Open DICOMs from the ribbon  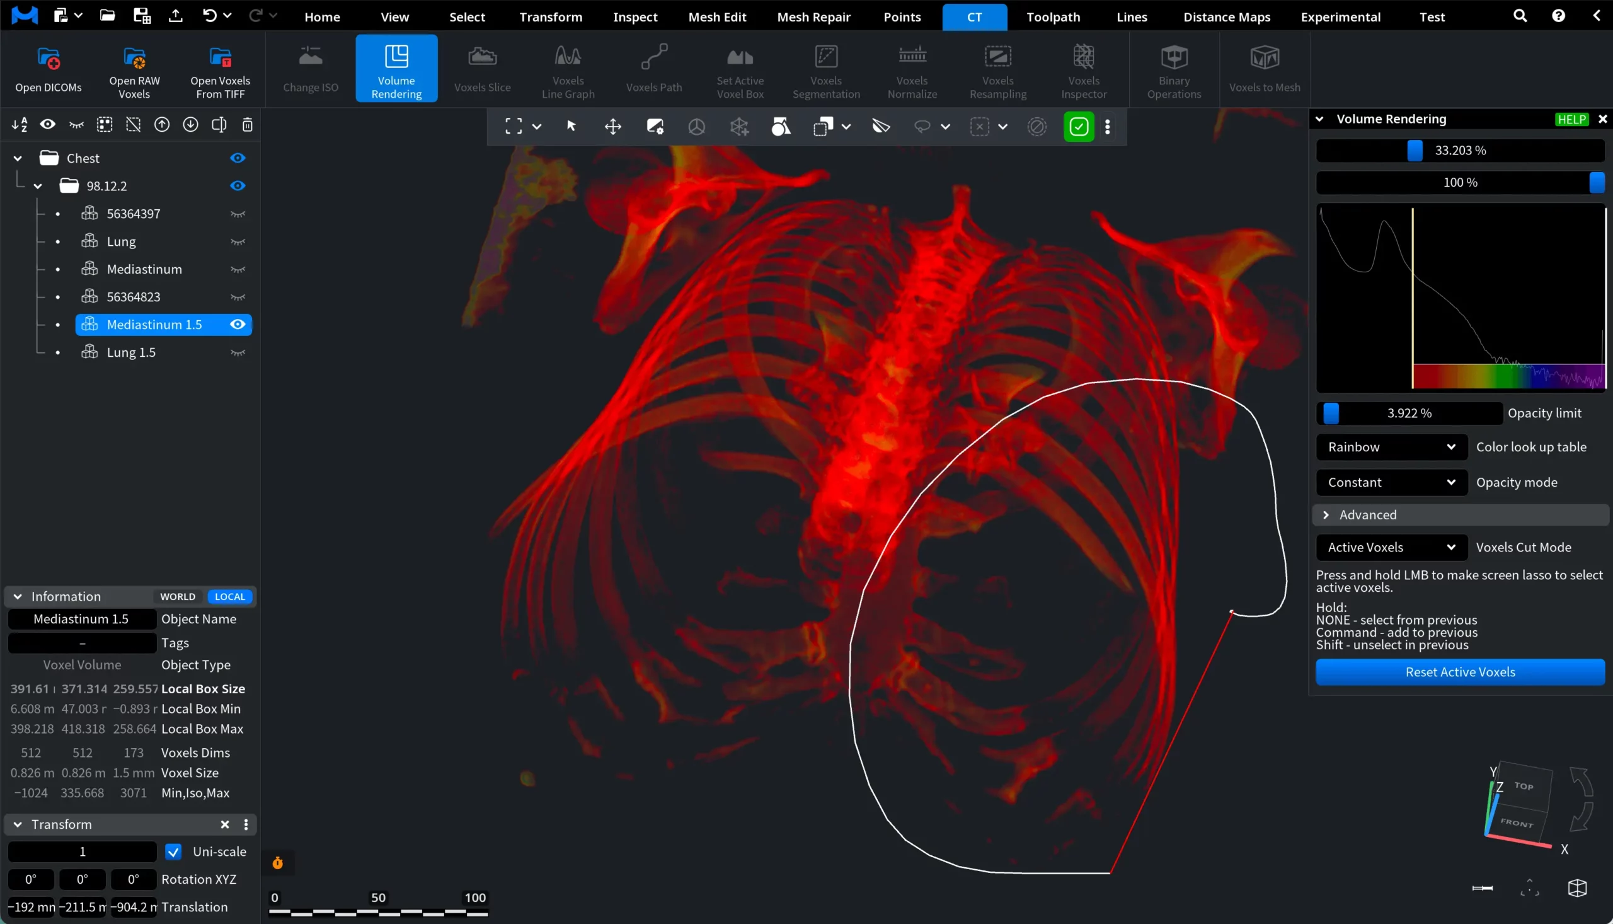pyautogui.click(x=49, y=69)
